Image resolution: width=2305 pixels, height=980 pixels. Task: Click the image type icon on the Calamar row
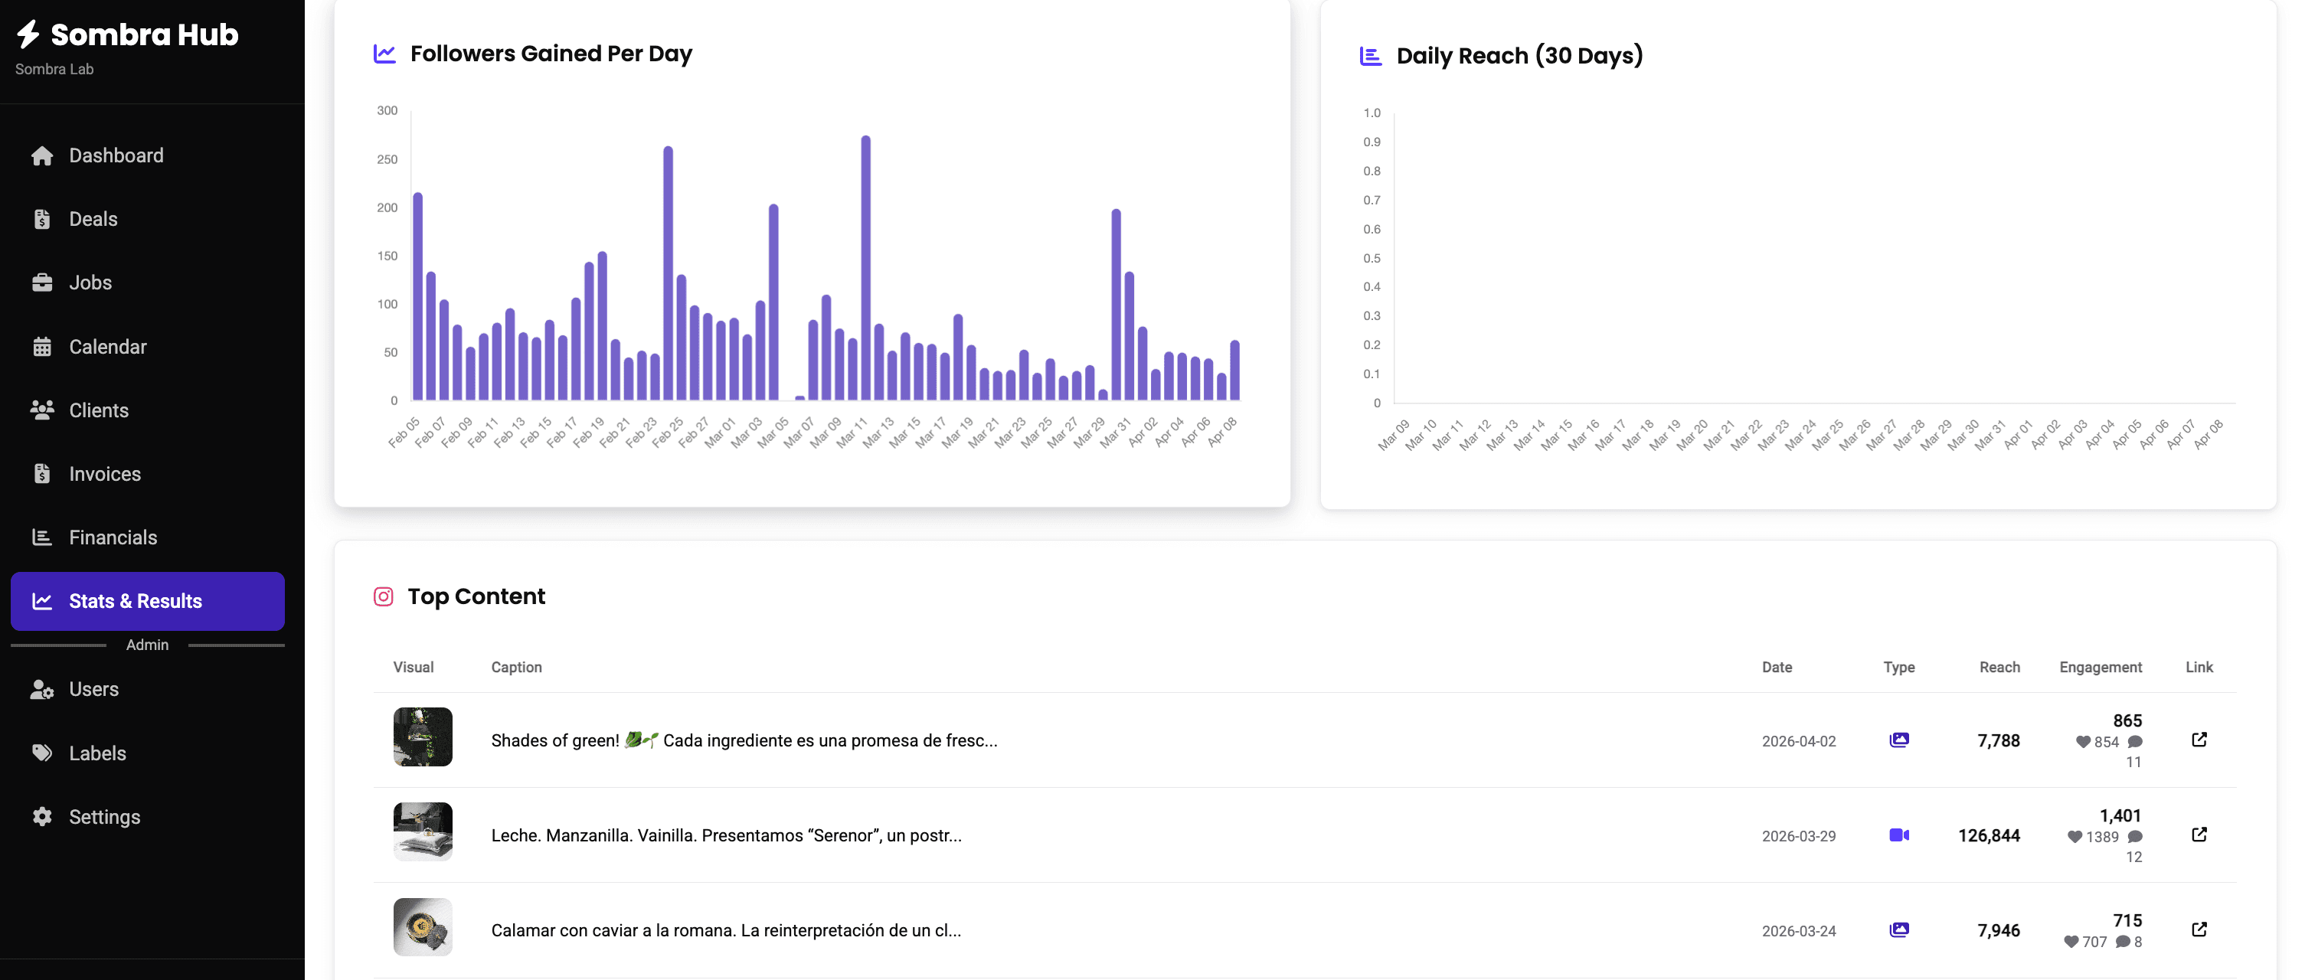coord(1900,929)
